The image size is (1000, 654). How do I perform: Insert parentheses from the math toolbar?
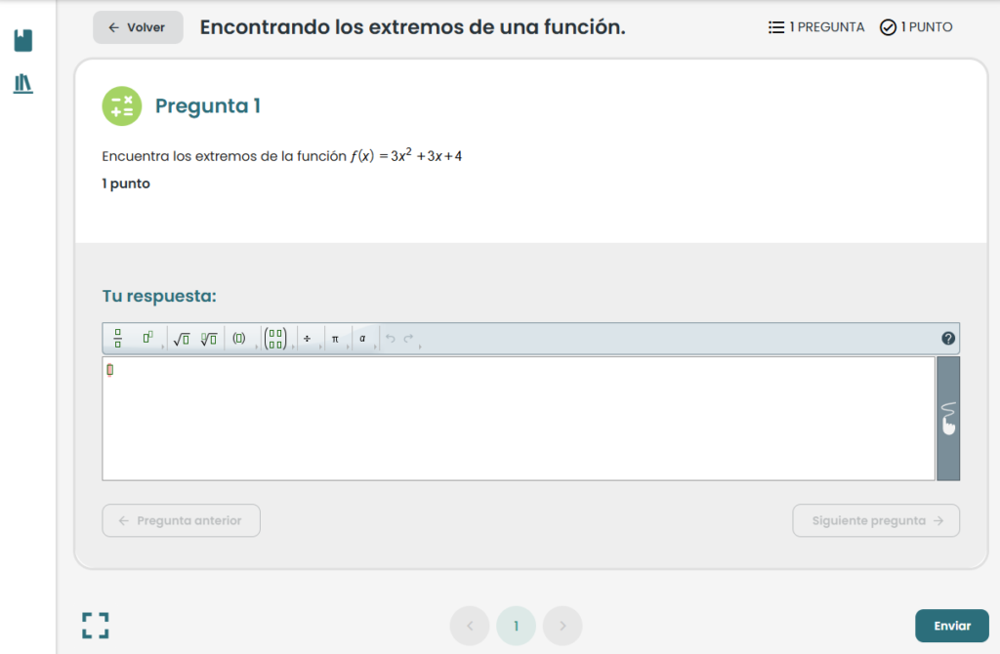(238, 339)
